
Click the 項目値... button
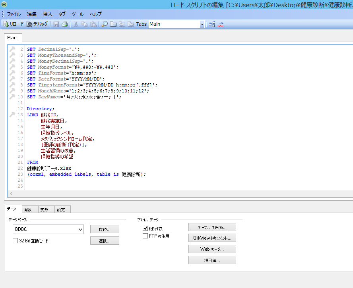[212, 260]
